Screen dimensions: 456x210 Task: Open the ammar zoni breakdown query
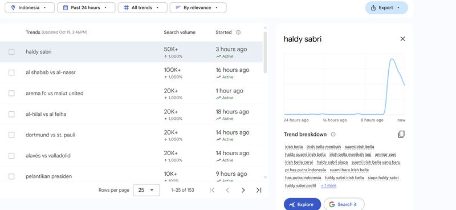coord(385,155)
